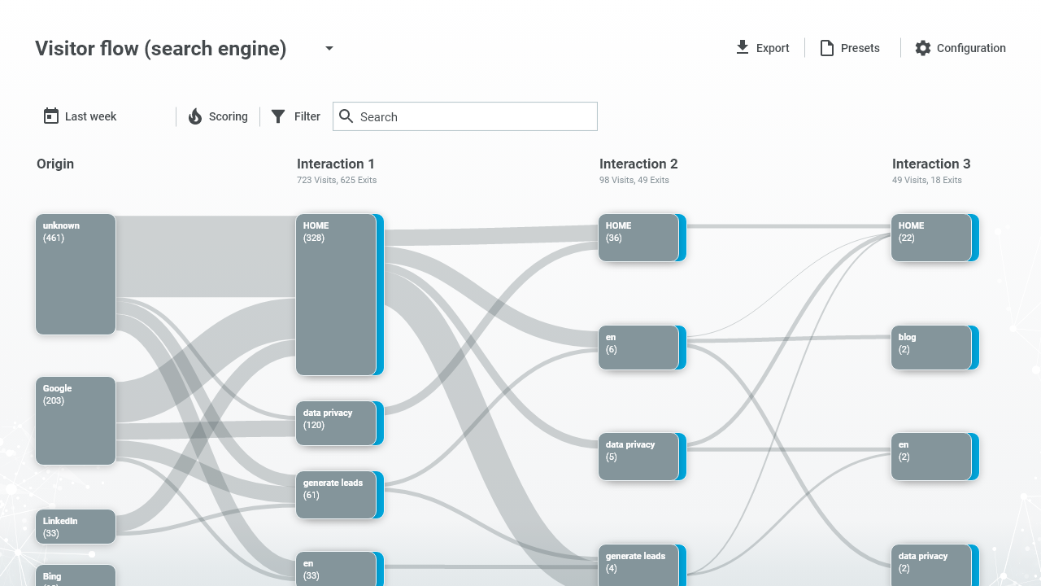Select data privacy (5) node

pos(638,457)
